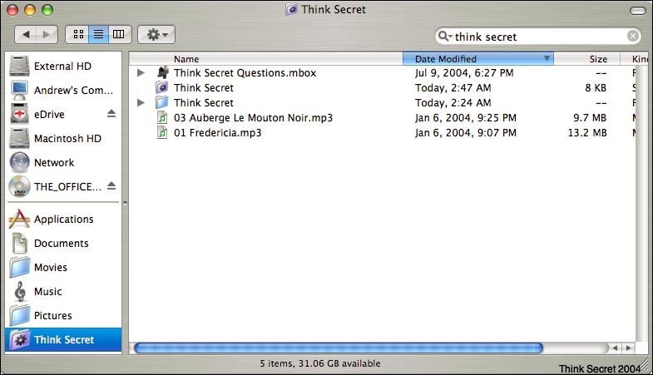Toggle toolbar visibility with the pill button
Image resolution: width=653 pixels, height=375 pixels.
click(637, 11)
